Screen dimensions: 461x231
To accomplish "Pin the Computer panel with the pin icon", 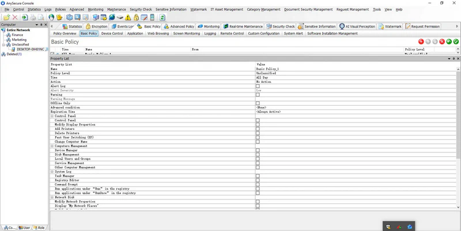I will tap(41, 25).
